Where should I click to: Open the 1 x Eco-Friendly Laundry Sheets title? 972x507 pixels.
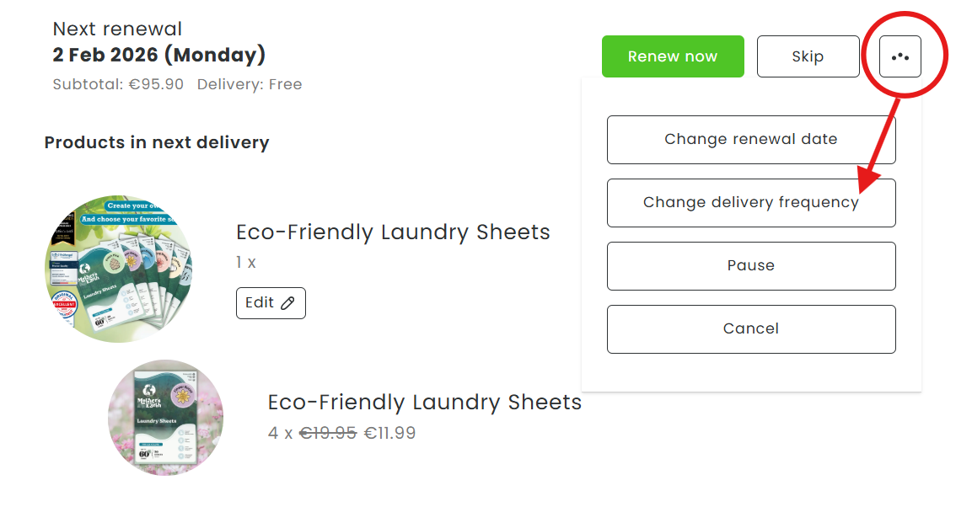pyautogui.click(x=393, y=232)
